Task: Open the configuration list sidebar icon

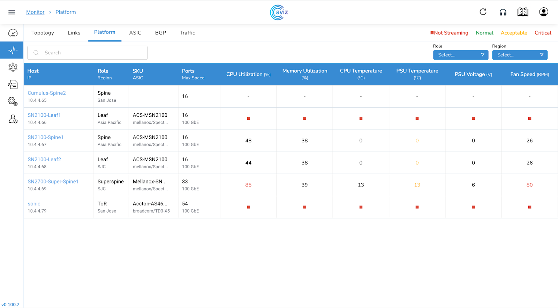Action: (13, 84)
